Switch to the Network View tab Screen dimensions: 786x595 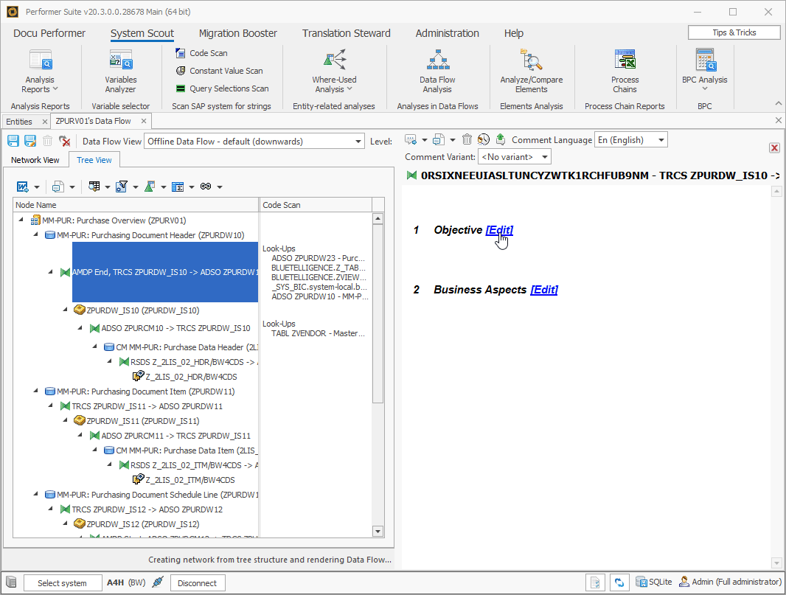click(35, 159)
